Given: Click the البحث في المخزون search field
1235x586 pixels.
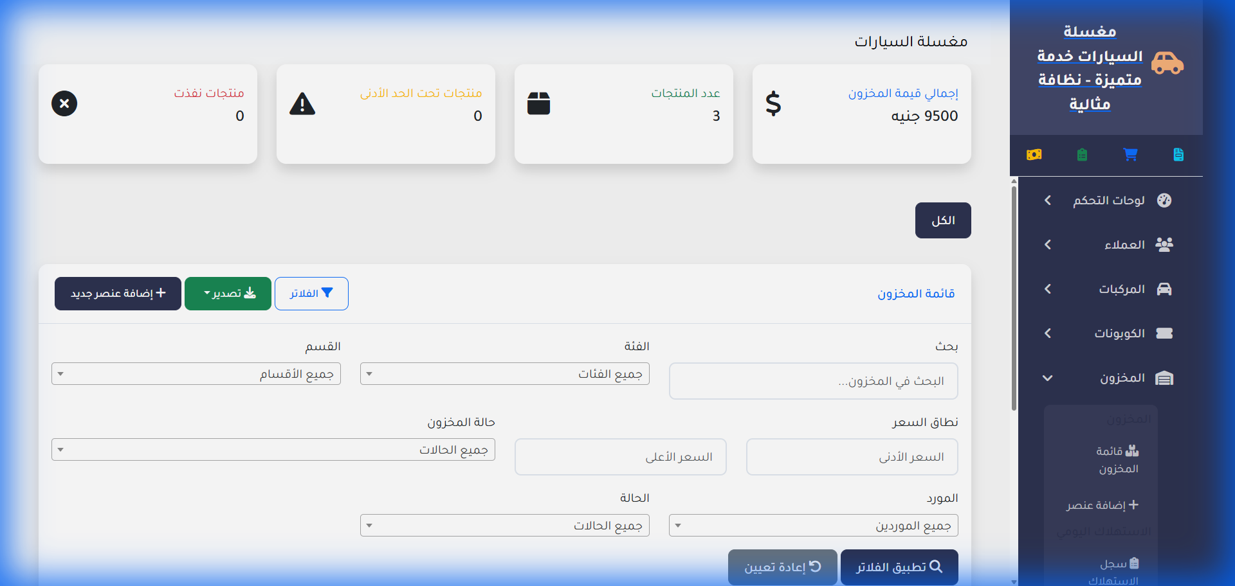Looking at the screenshot, I should 814,381.
